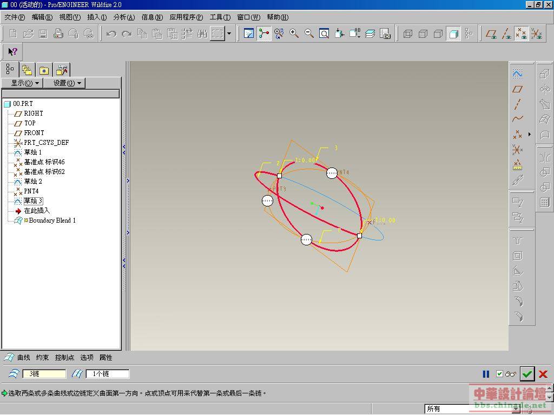554x415 pixels.
Task: Click the Zoom Out magnifier icon
Action: pyautogui.click(x=309, y=34)
